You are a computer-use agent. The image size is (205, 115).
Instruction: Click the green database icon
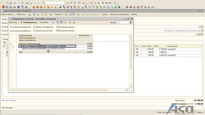(x=119, y=7)
